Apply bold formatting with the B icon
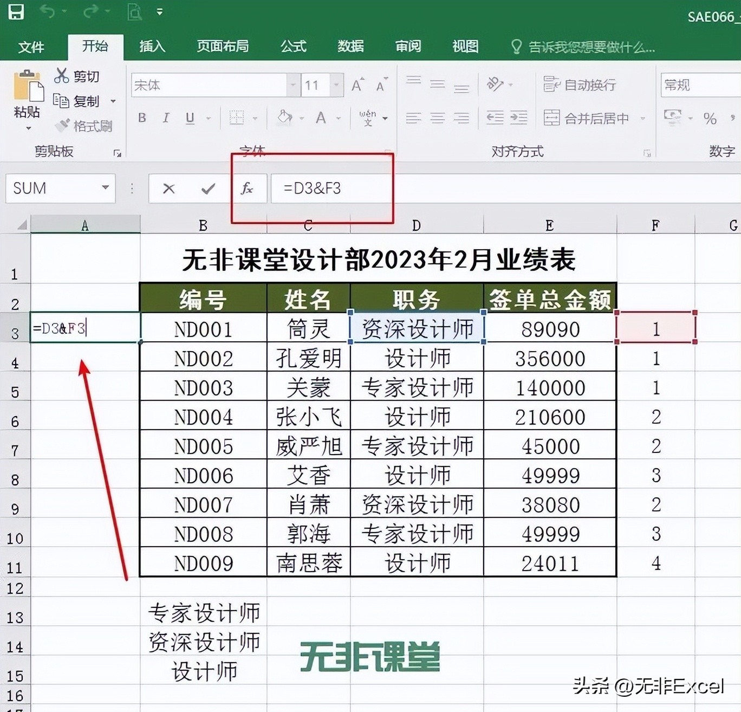 pyautogui.click(x=142, y=118)
